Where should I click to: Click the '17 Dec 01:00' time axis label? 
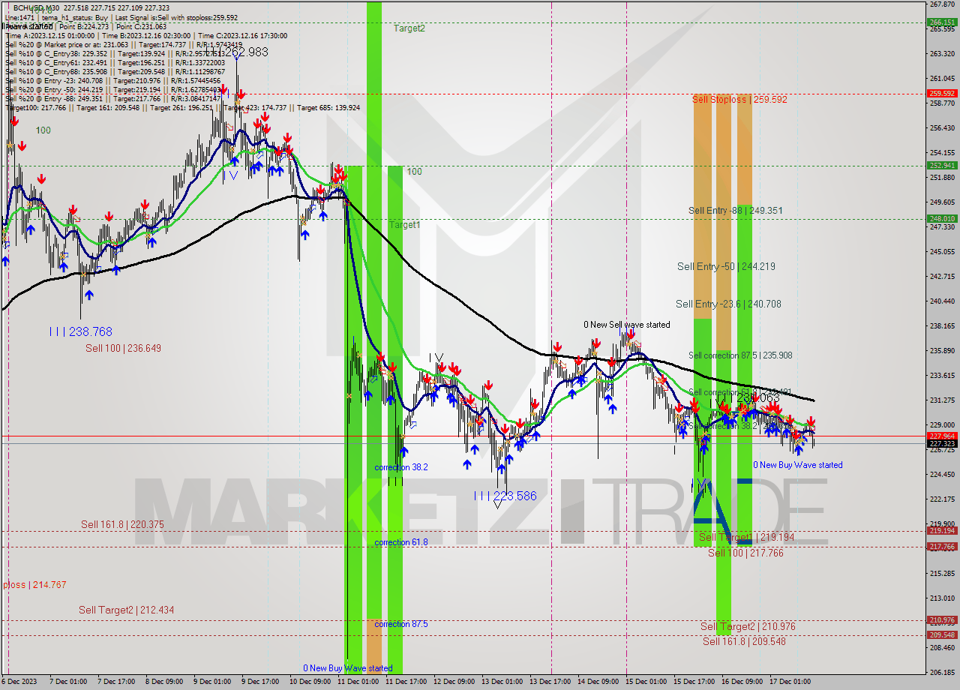pos(790,682)
